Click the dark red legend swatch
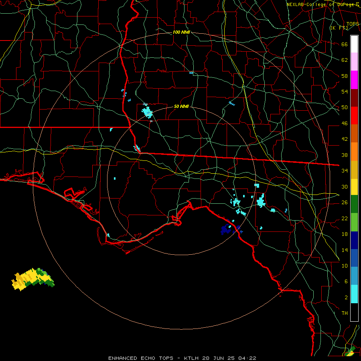Image resolution: width=361 pixels, height=361 pixels. (354, 98)
